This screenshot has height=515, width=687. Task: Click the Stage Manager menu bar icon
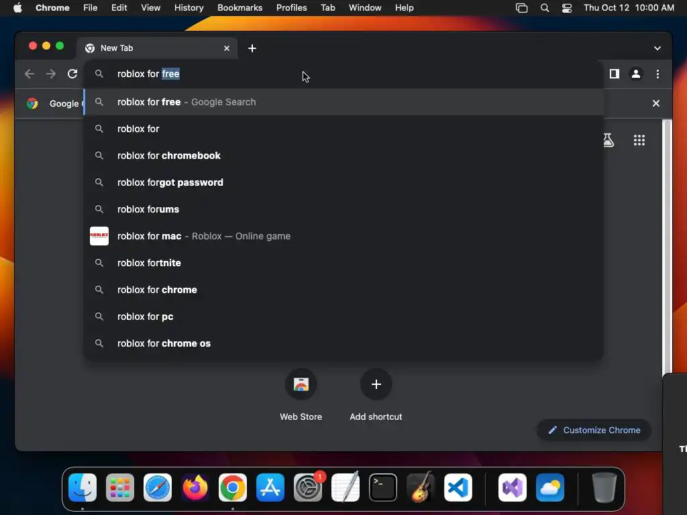[521, 8]
